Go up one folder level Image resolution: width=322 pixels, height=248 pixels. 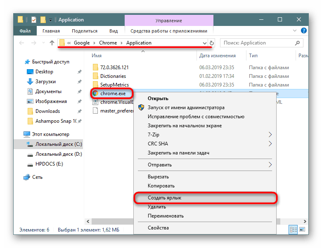[x=52, y=43]
